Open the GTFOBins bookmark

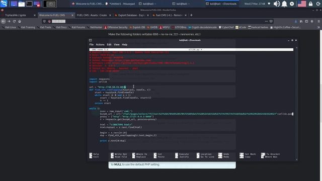(179, 27)
